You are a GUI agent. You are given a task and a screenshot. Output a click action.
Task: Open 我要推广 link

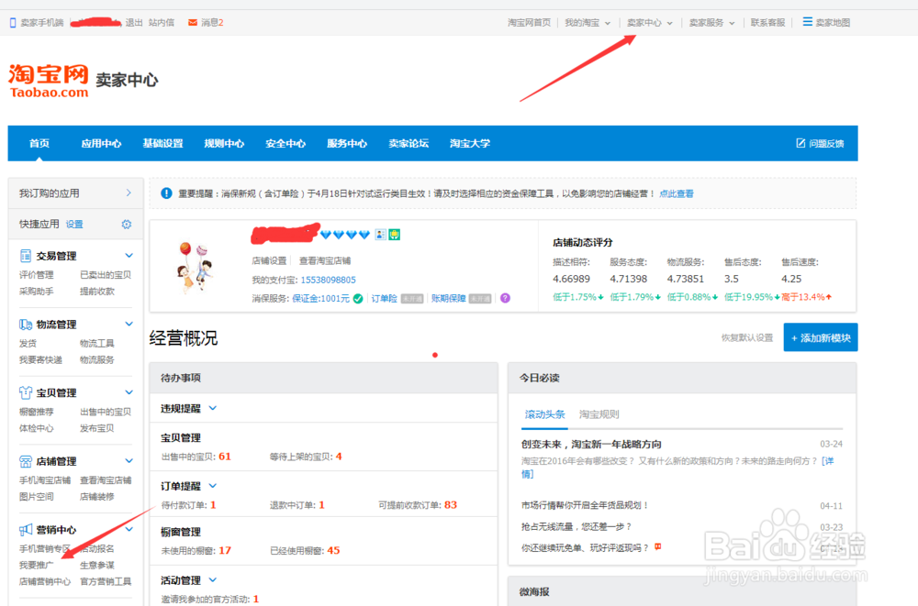pyautogui.click(x=37, y=565)
